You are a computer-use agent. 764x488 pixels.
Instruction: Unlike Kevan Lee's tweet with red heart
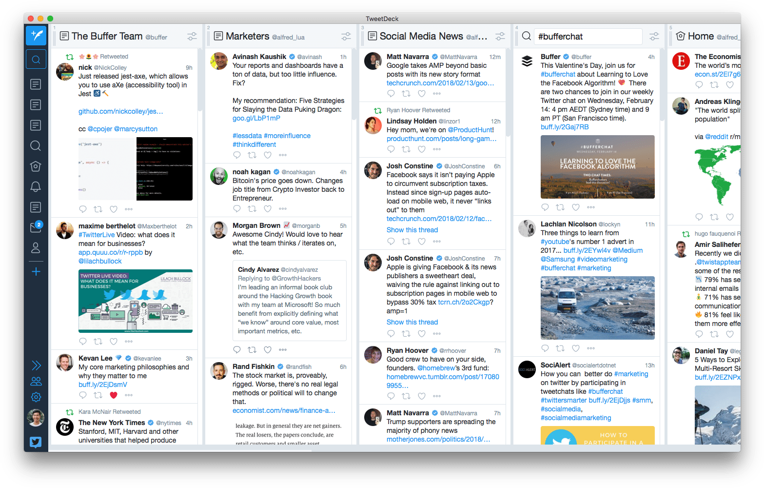coord(114,395)
